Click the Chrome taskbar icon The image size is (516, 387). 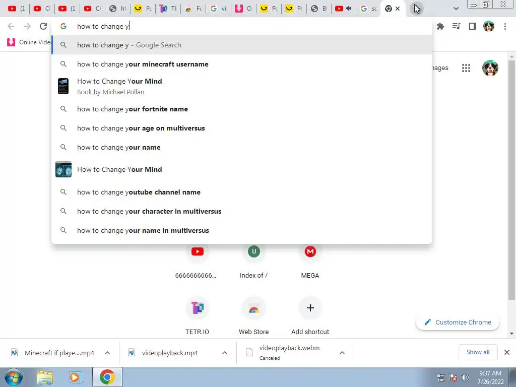click(107, 377)
